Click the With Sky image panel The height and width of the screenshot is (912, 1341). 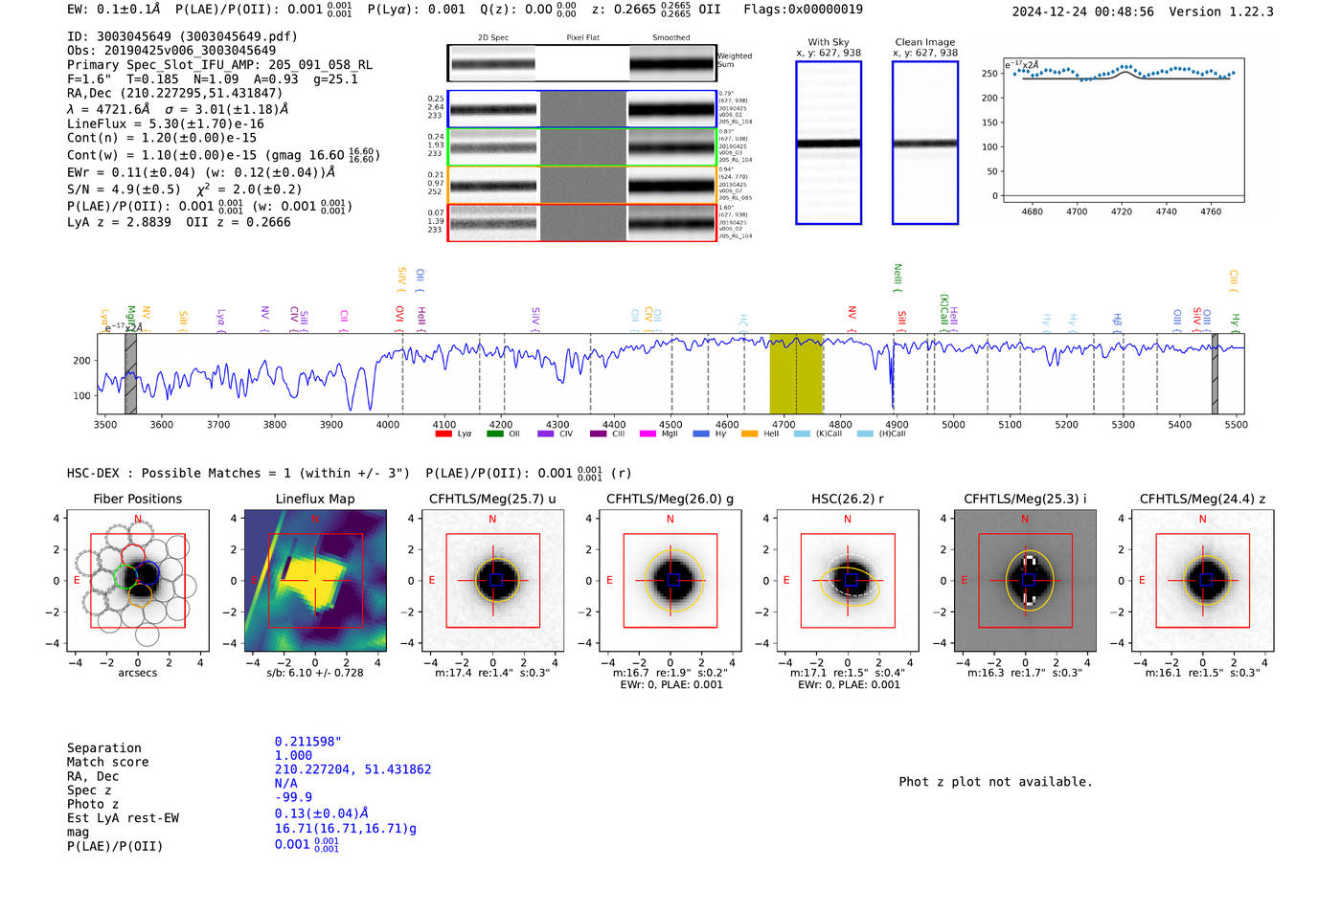click(x=829, y=143)
